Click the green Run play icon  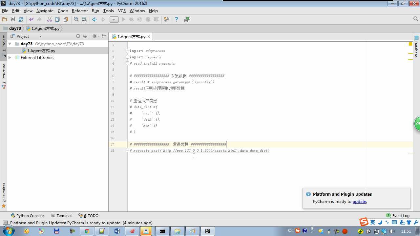point(123,20)
